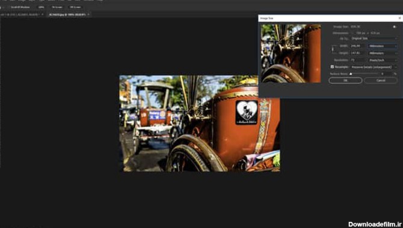Click the 100% zoom button in options bar

click(x=41, y=7)
